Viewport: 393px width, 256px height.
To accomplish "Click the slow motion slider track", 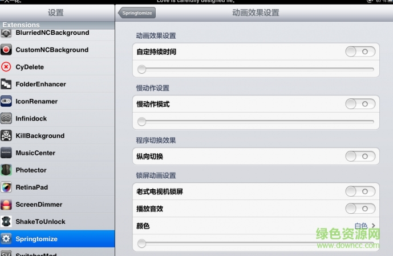I will (x=256, y=122).
